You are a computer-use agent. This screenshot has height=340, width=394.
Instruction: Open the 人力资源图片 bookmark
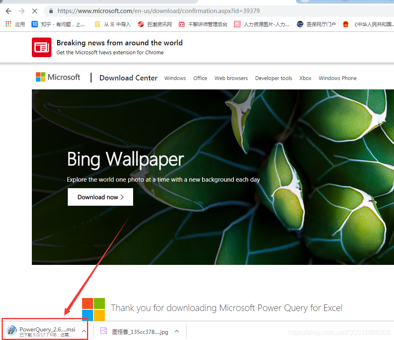pyautogui.click(x=262, y=24)
